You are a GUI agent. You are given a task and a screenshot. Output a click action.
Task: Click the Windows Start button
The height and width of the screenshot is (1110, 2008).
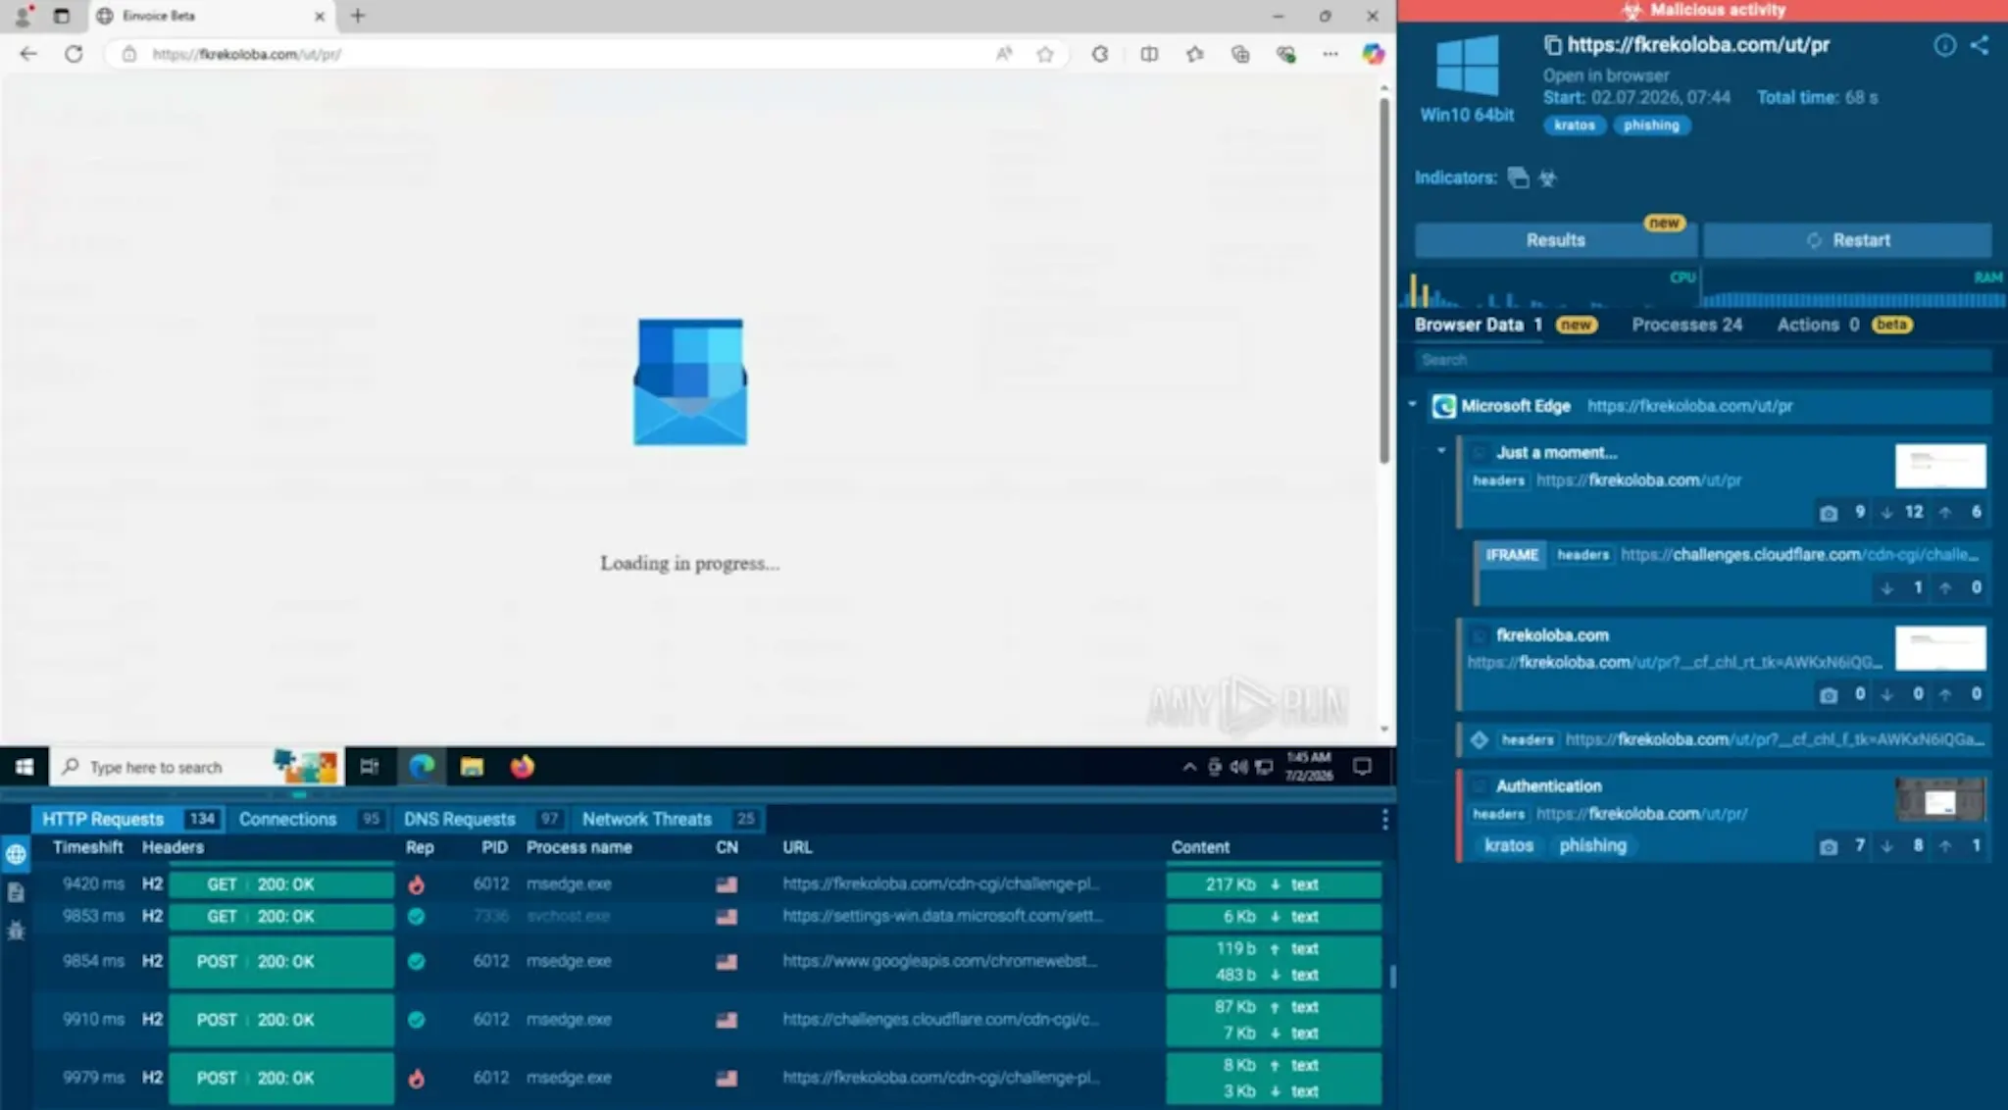click(25, 767)
